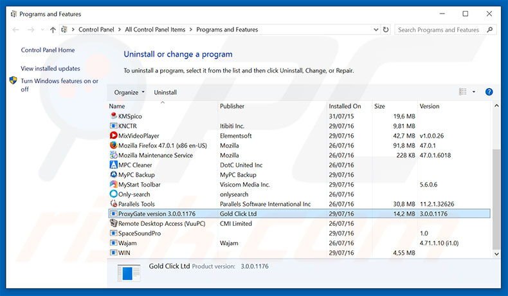Open the help question mark icon
Screen dimensions: 508x296
tap(489, 92)
